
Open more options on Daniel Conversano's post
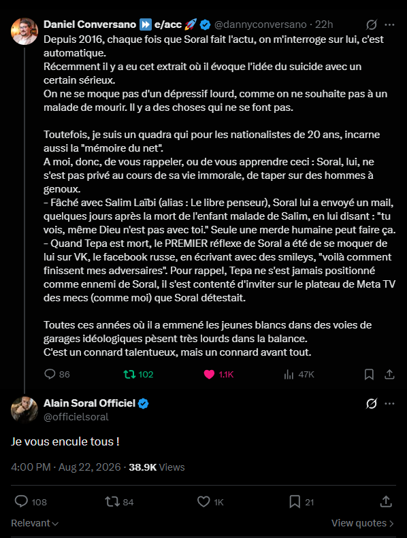(389, 24)
